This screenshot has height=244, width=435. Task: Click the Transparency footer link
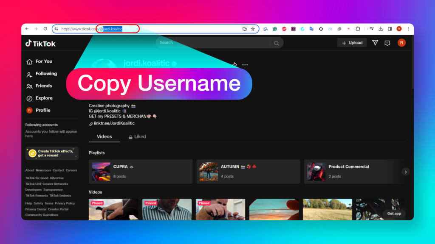point(53,190)
